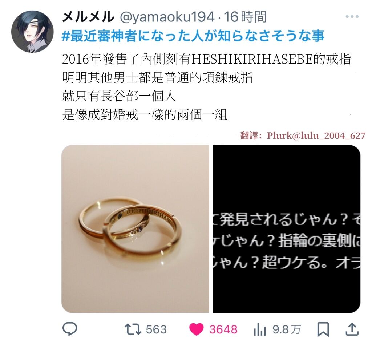
Task: Open the share upload icon
Action: [352, 329]
